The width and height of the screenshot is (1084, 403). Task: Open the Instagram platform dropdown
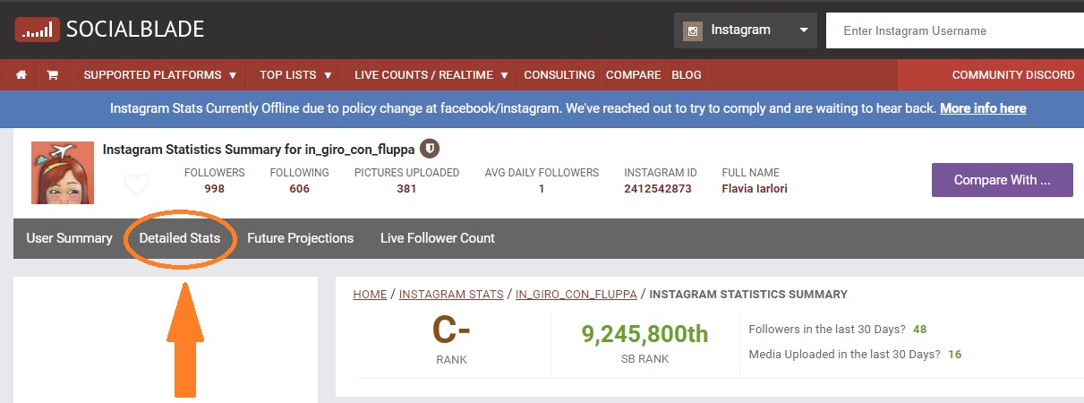(746, 30)
